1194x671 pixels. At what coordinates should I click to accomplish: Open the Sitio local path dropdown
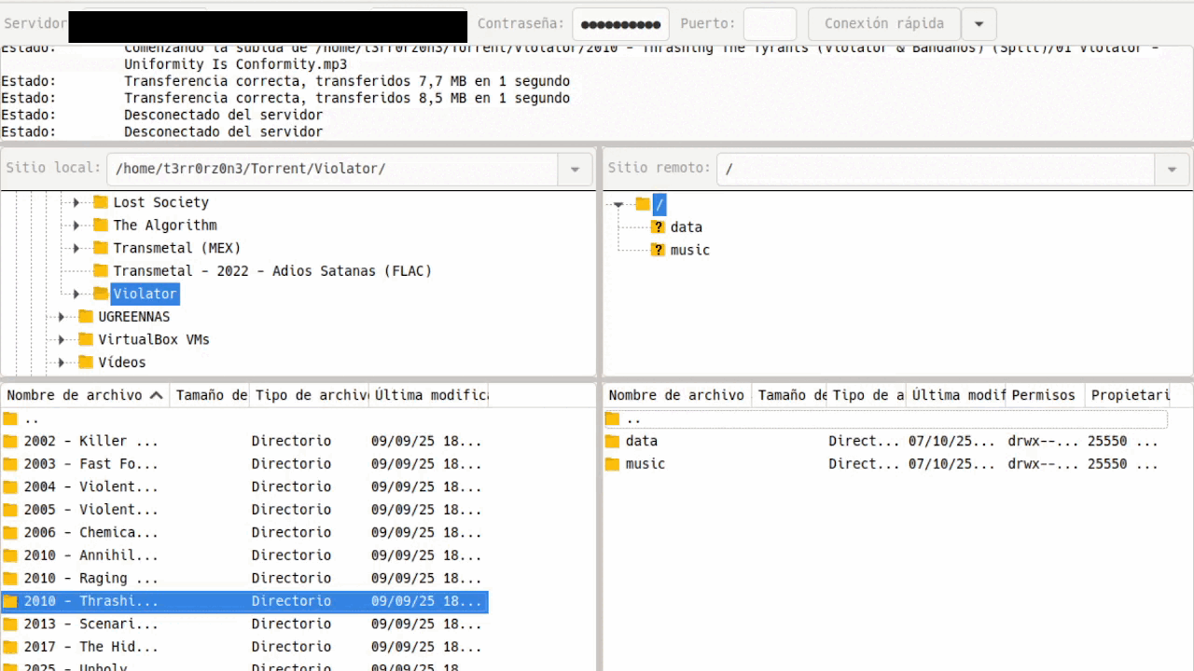(x=575, y=170)
